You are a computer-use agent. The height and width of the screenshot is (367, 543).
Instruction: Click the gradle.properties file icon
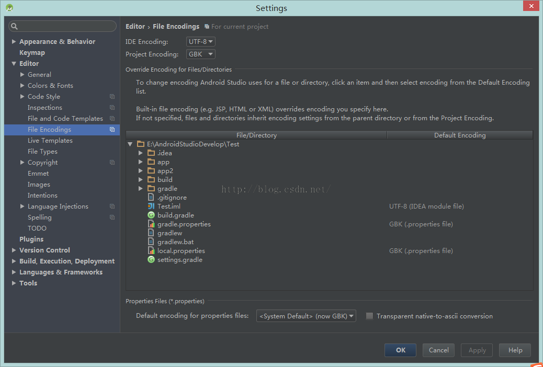[151, 224]
